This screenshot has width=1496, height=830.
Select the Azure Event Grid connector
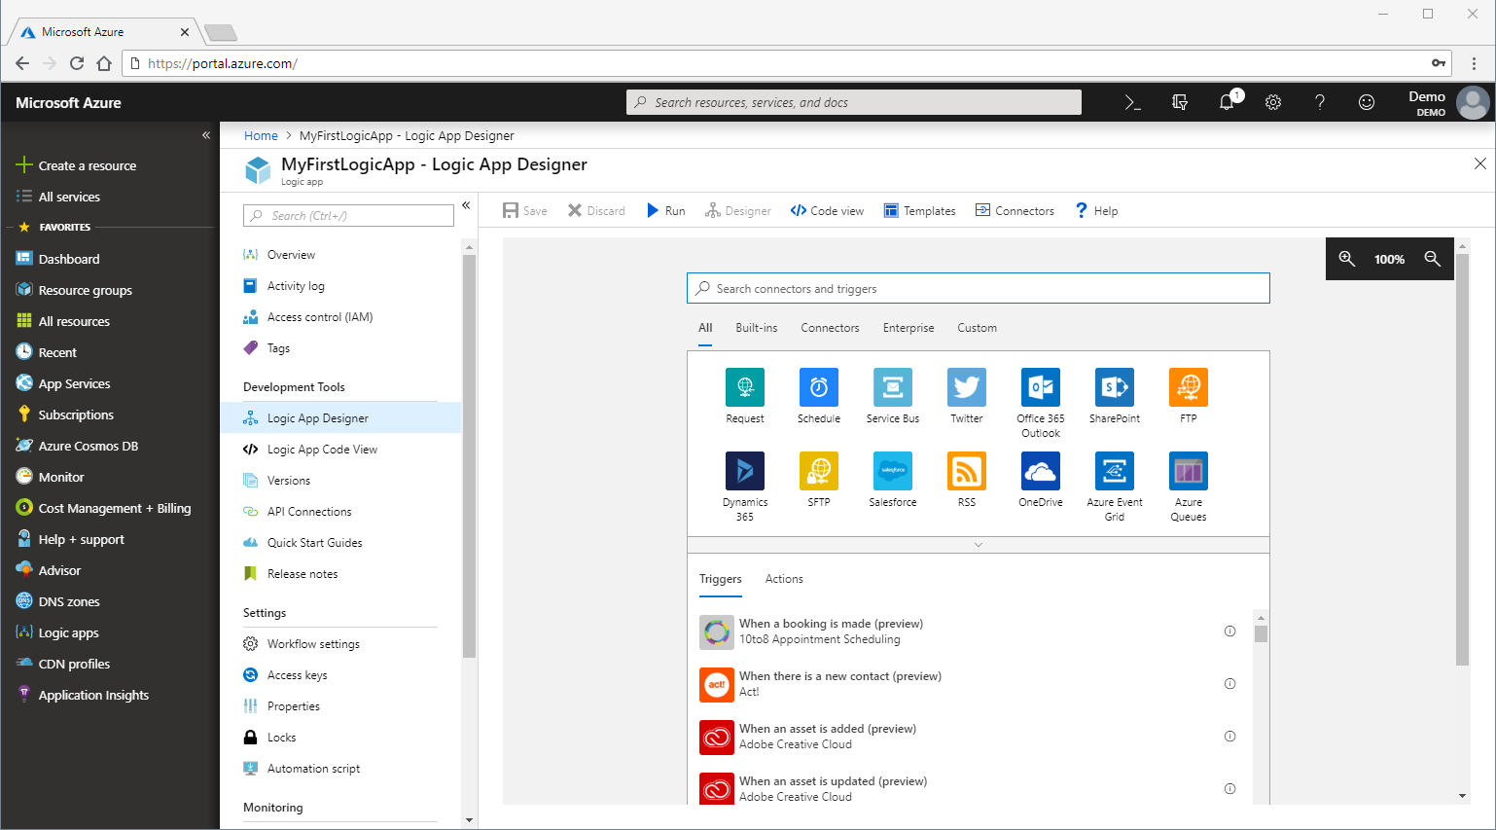(1115, 471)
